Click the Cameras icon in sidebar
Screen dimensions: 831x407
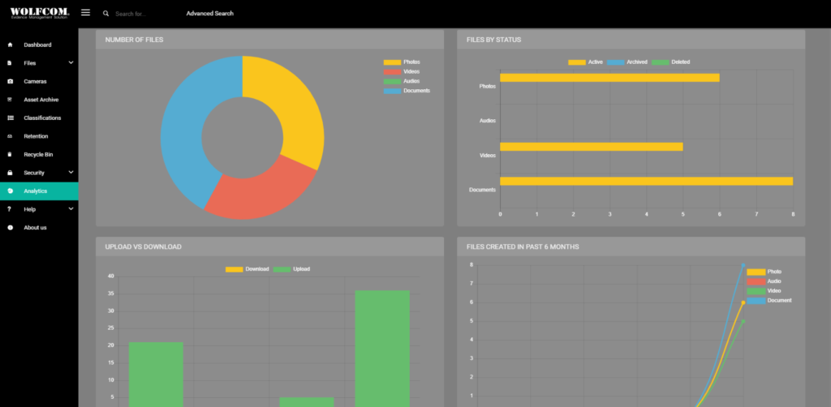click(x=10, y=82)
